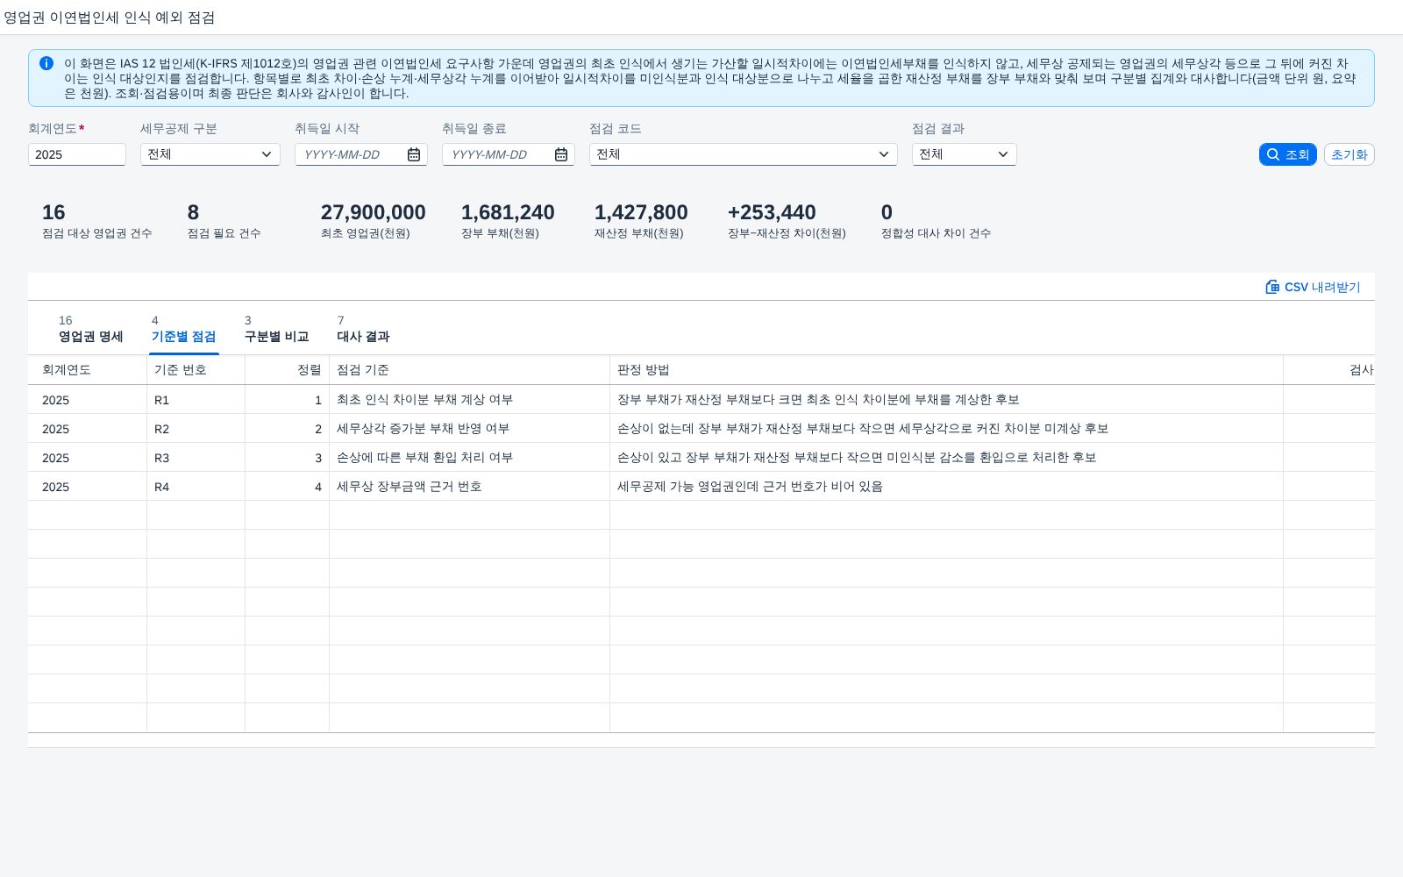This screenshot has width=1403, height=877.
Task: Select the R4 cell in the table
Action: pyautogui.click(x=196, y=487)
